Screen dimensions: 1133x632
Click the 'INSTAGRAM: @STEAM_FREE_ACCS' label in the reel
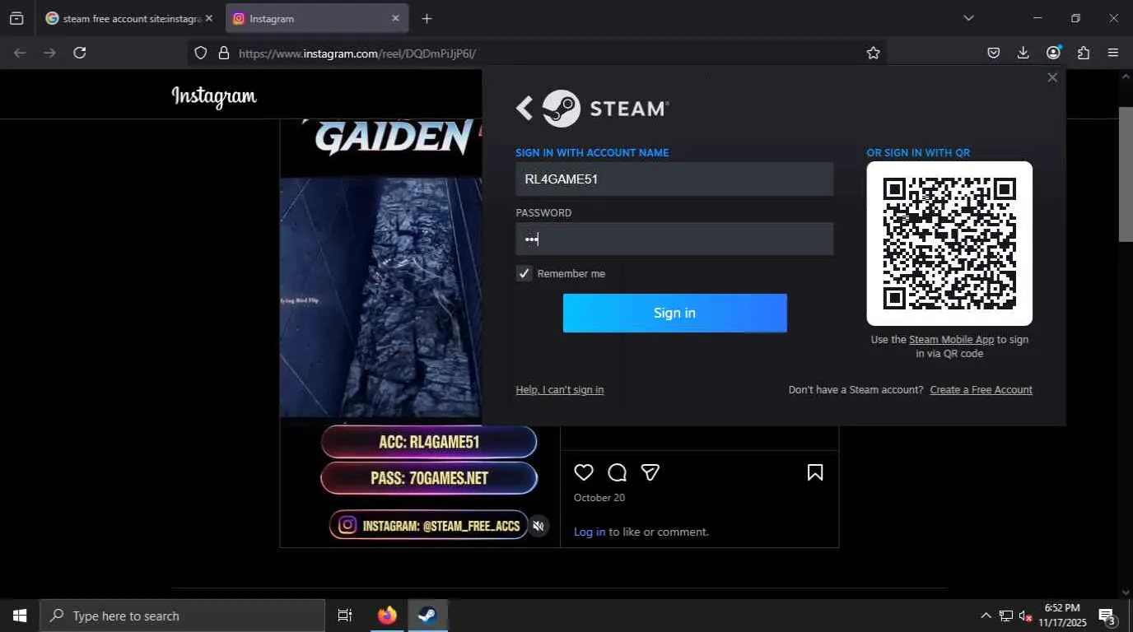[x=429, y=525]
